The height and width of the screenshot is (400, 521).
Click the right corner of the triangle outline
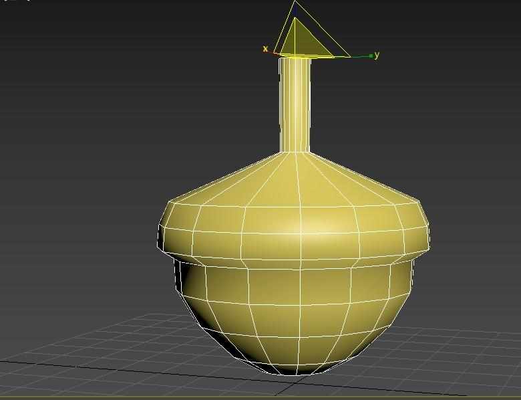point(349,56)
